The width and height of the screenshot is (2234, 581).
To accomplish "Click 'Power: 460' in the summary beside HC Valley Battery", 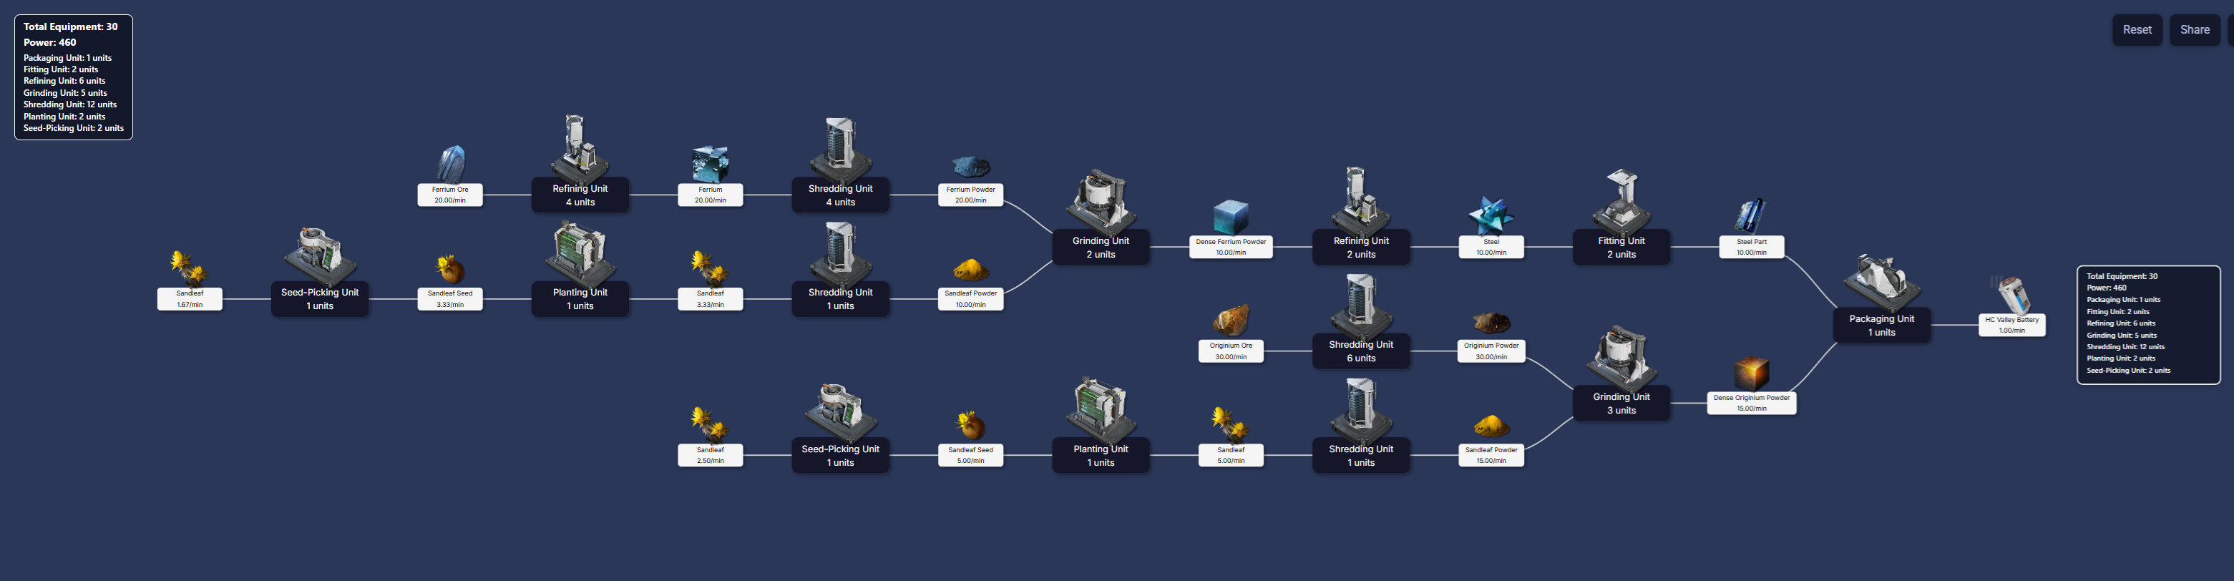I will tap(2106, 288).
